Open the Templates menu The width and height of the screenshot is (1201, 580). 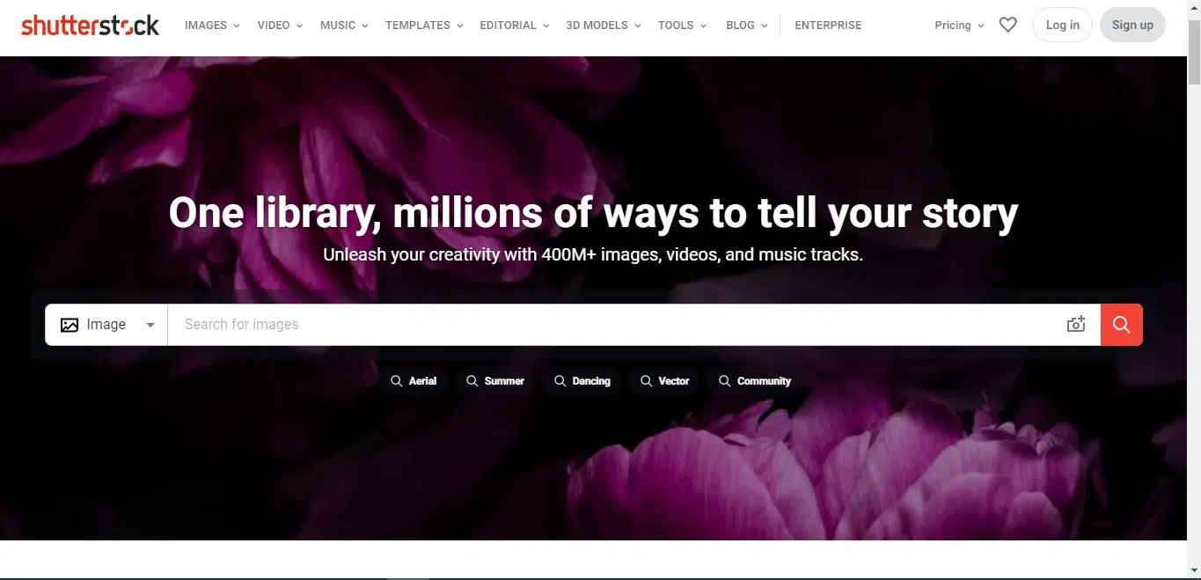(424, 26)
